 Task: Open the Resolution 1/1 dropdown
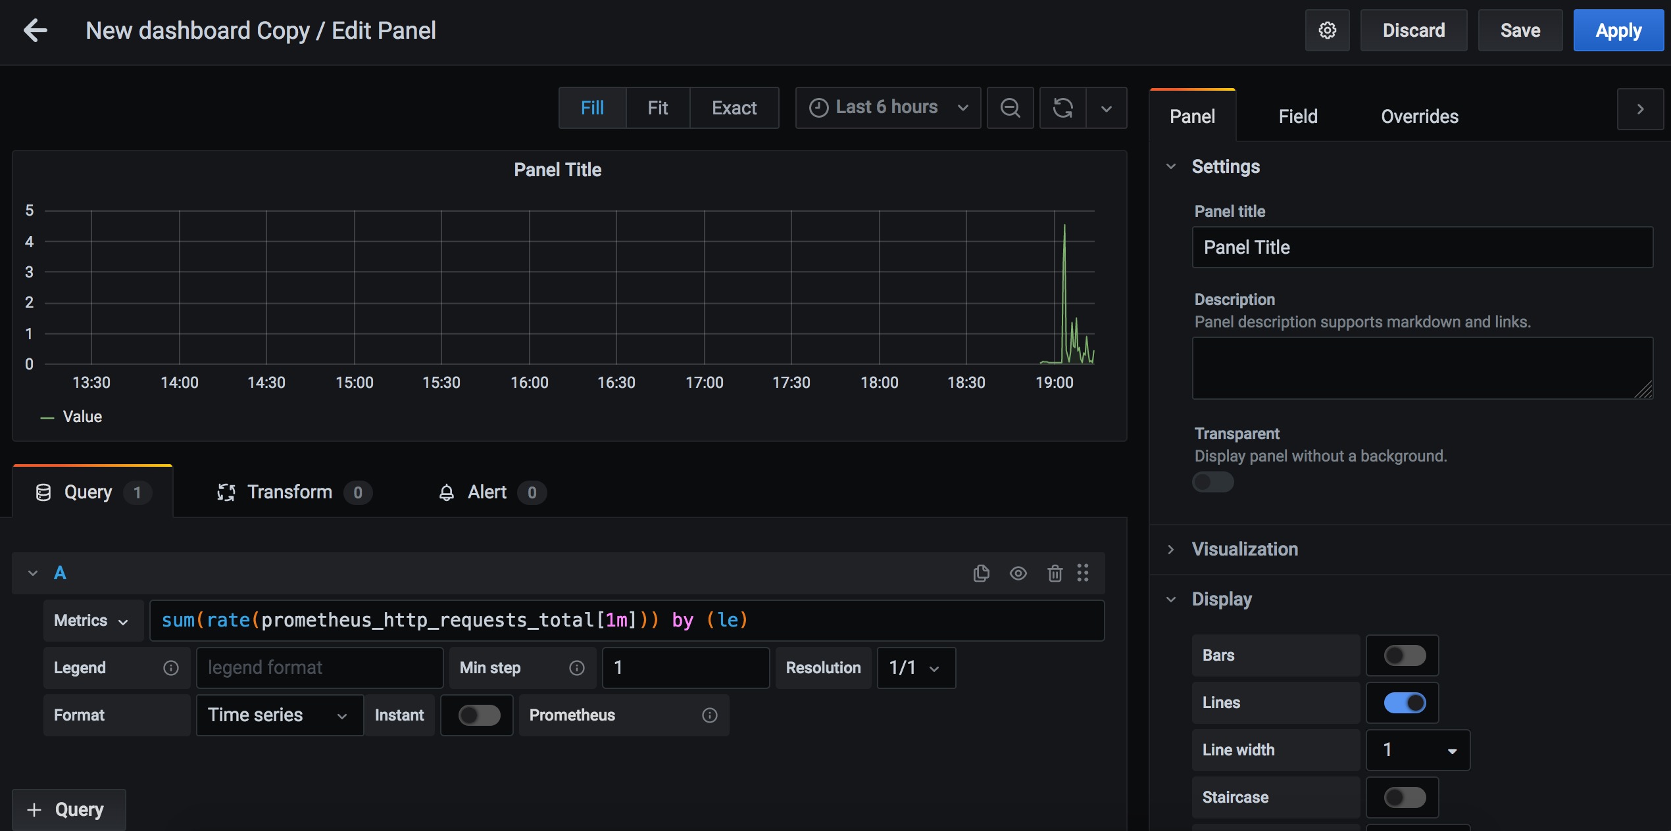[x=915, y=668]
